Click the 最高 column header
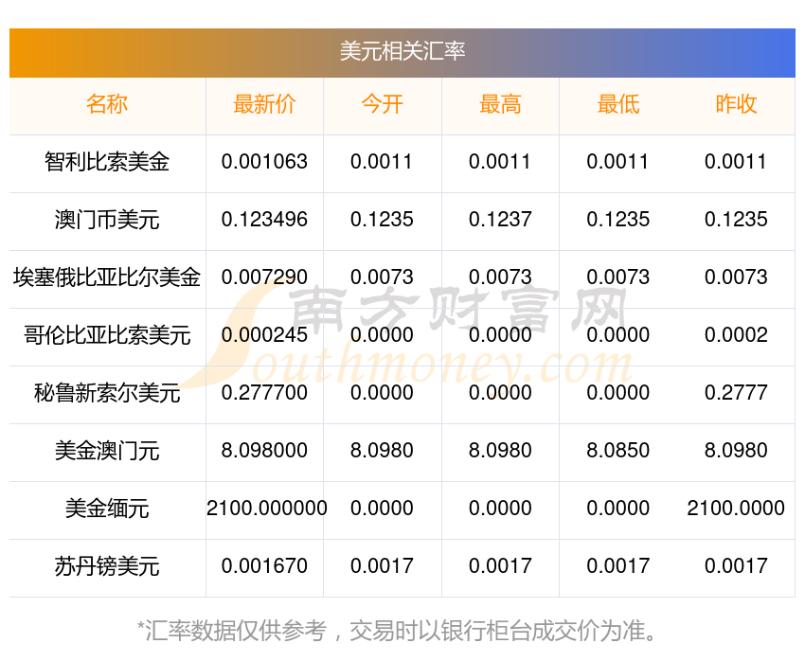Viewport: 805px width, 661px height. 500,104
